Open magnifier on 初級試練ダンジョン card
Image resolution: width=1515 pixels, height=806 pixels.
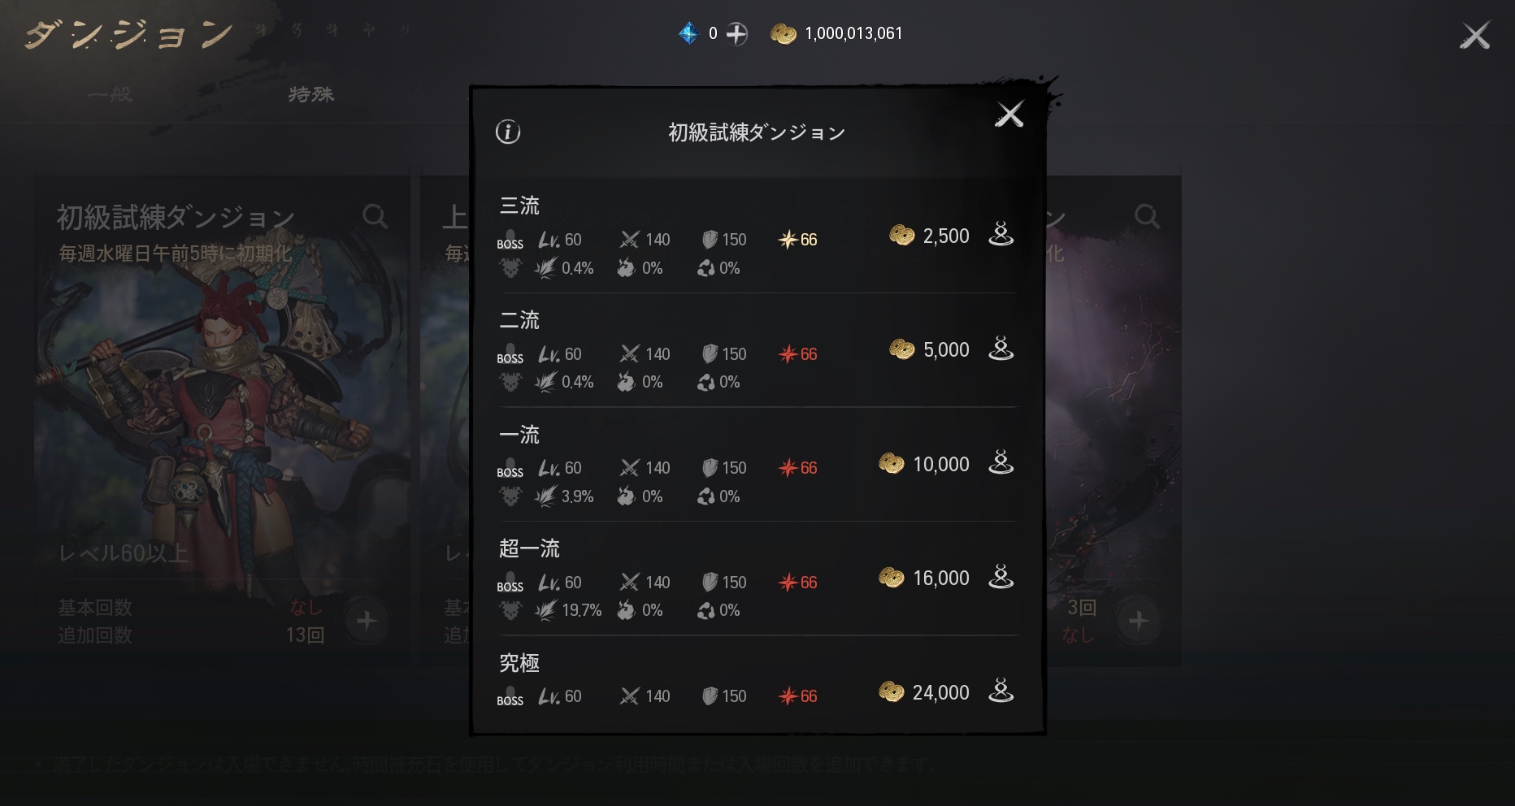[x=375, y=216]
